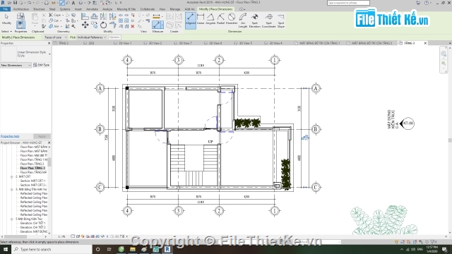Open the Windows Start menu
Screen dimensions: 452x254
pos(6,249)
